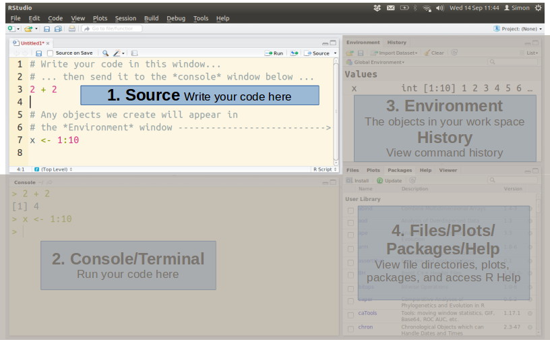Click the compile notebook icon
This screenshot has height=340, width=550.
134,53
